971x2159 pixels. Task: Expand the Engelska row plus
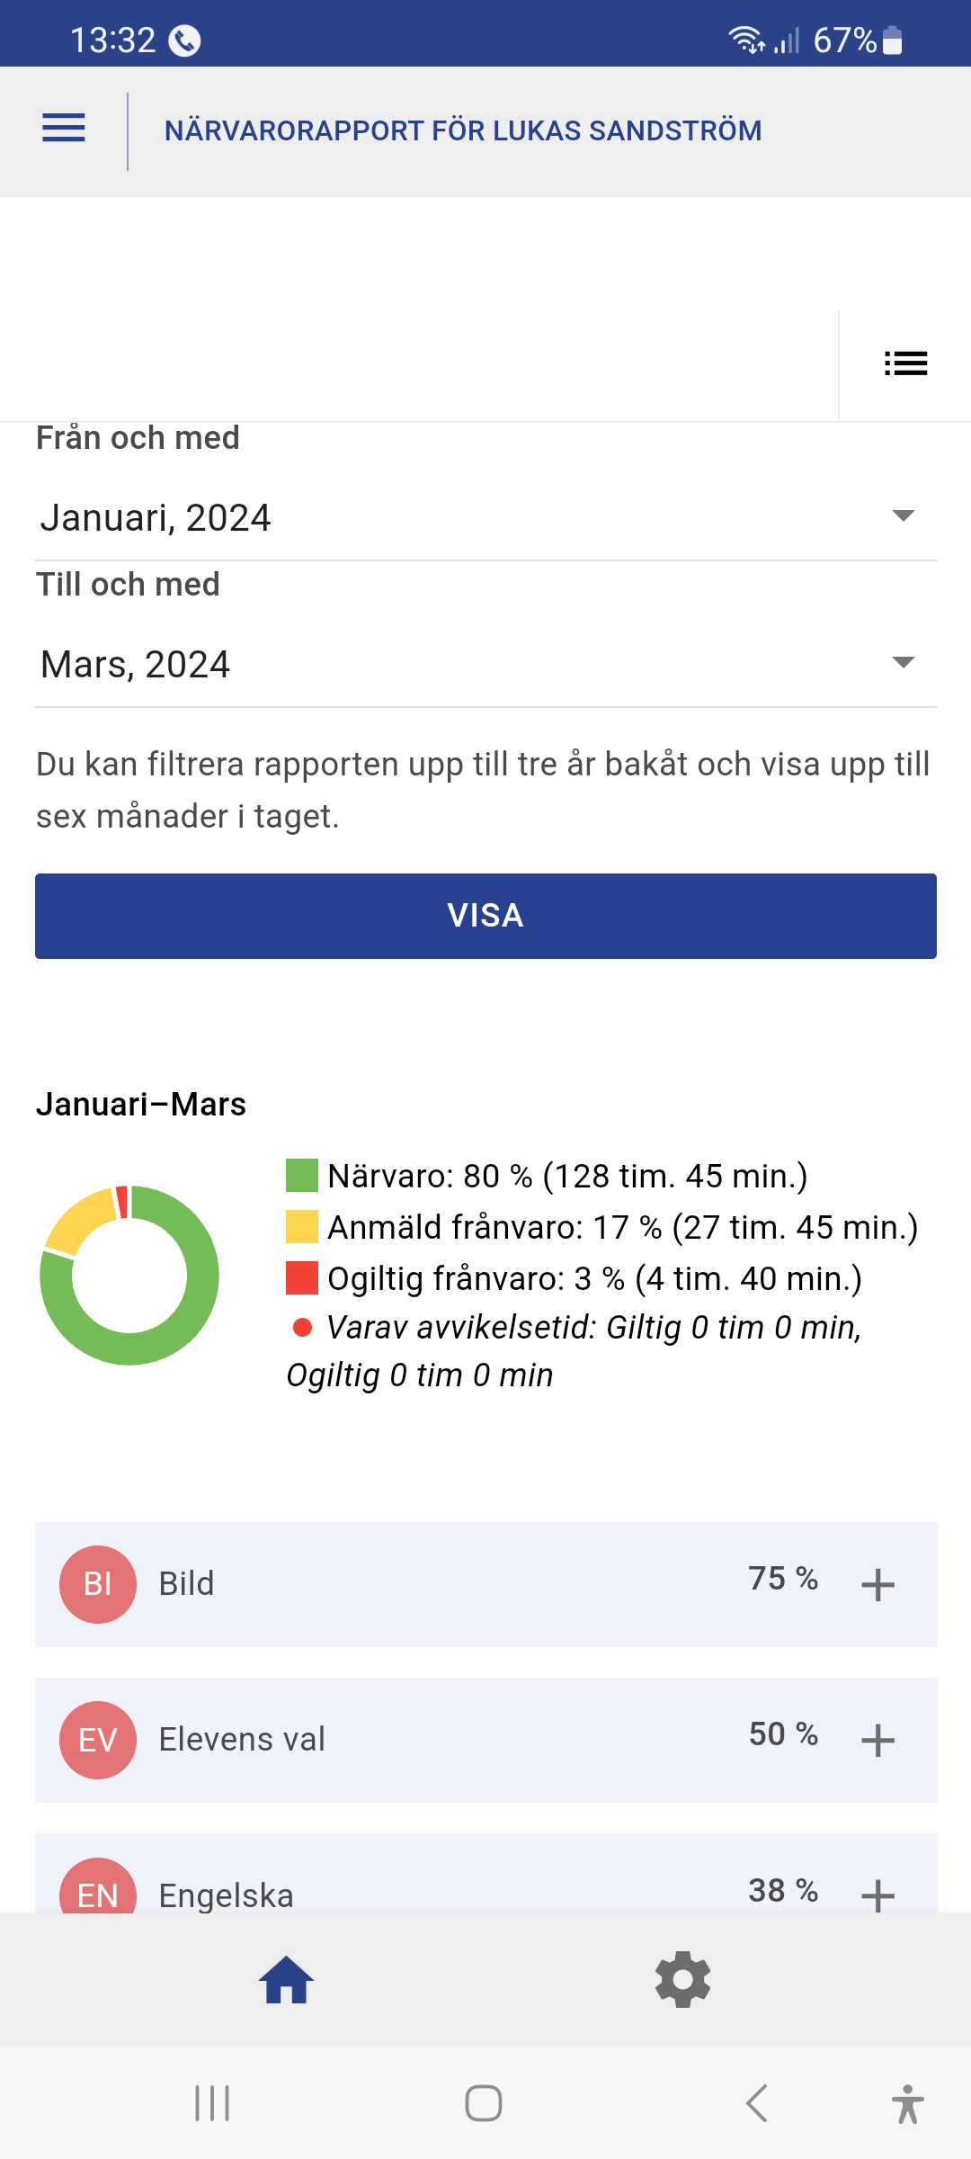coord(877,1895)
